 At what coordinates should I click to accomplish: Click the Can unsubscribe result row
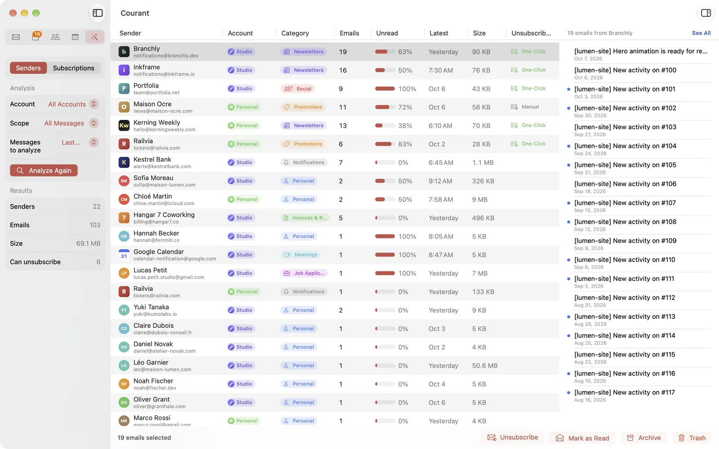coord(55,262)
